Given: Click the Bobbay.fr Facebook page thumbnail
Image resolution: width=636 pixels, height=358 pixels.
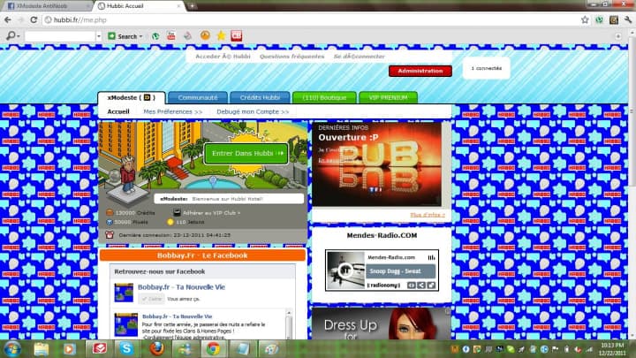Looking at the screenshot, I should 124,293.
